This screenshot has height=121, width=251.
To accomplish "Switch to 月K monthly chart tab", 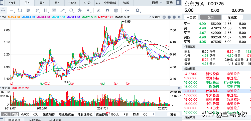I will 57,3.
